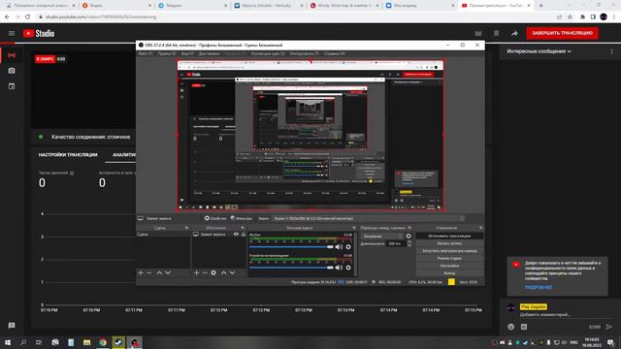Image resolution: width=621 pixels, height=349 pixels.
Task: Open the File menu in OBS
Action: point(145,53)
